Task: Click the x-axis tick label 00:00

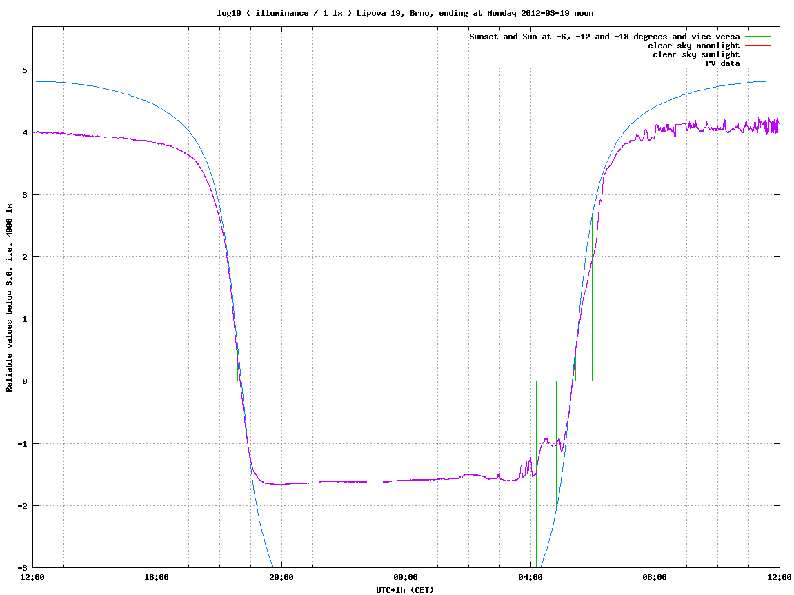Action: coord(406,577)
